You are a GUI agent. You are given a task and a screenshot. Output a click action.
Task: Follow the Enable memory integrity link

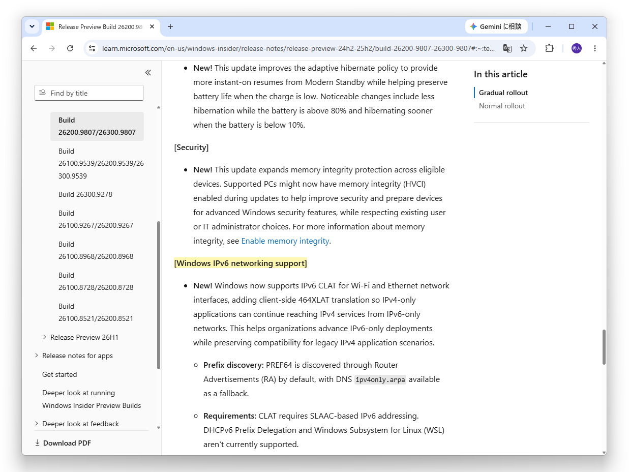pyautogui.click(x=285, y=241)
